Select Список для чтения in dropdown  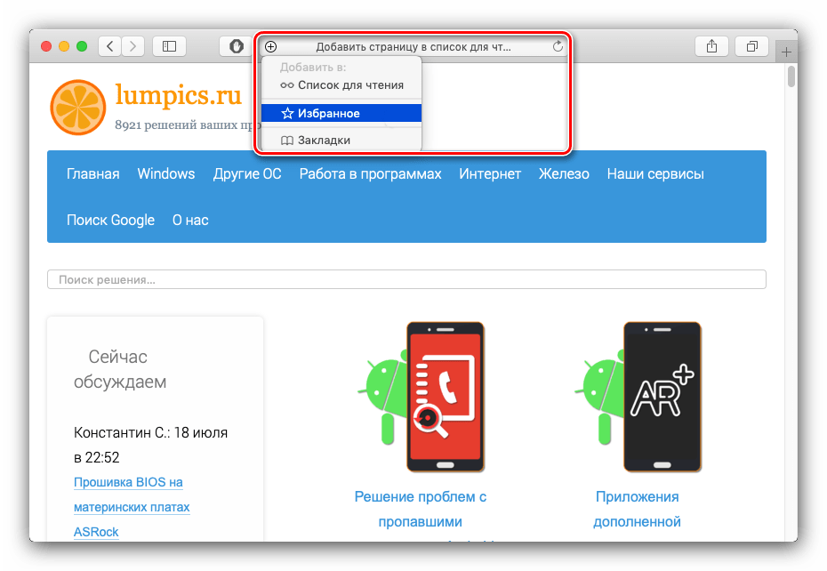point(341,85)
